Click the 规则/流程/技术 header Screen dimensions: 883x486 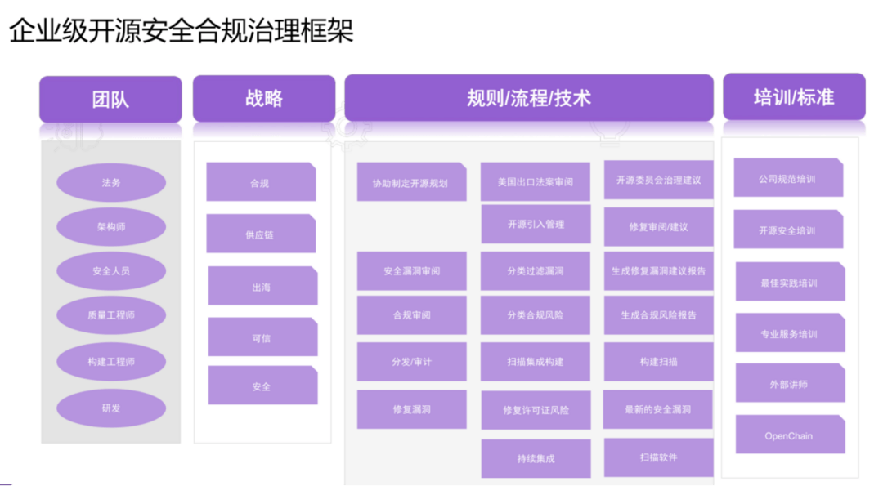click(x=529, y=98)
